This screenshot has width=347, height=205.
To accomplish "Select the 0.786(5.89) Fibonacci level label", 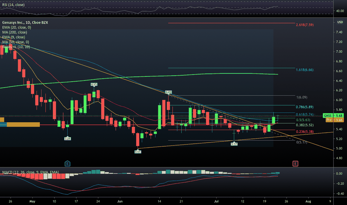I will pyautogui.click(x=305, y=107).
